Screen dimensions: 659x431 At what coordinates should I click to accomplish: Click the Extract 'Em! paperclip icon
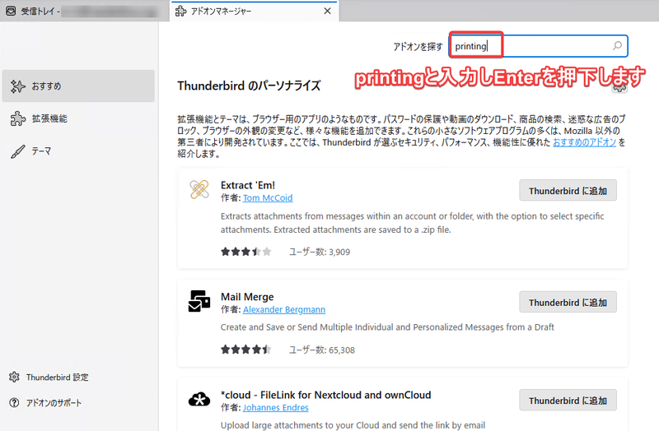199,189
